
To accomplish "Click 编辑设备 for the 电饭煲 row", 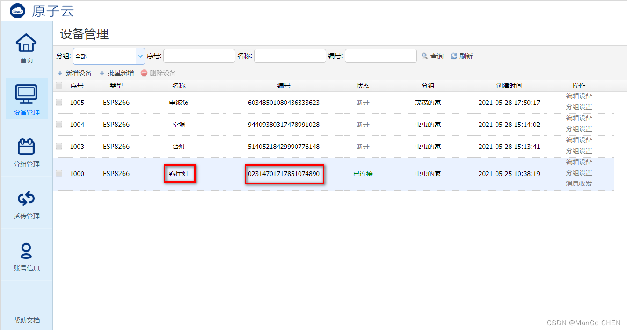I will (x=579, y=96).
